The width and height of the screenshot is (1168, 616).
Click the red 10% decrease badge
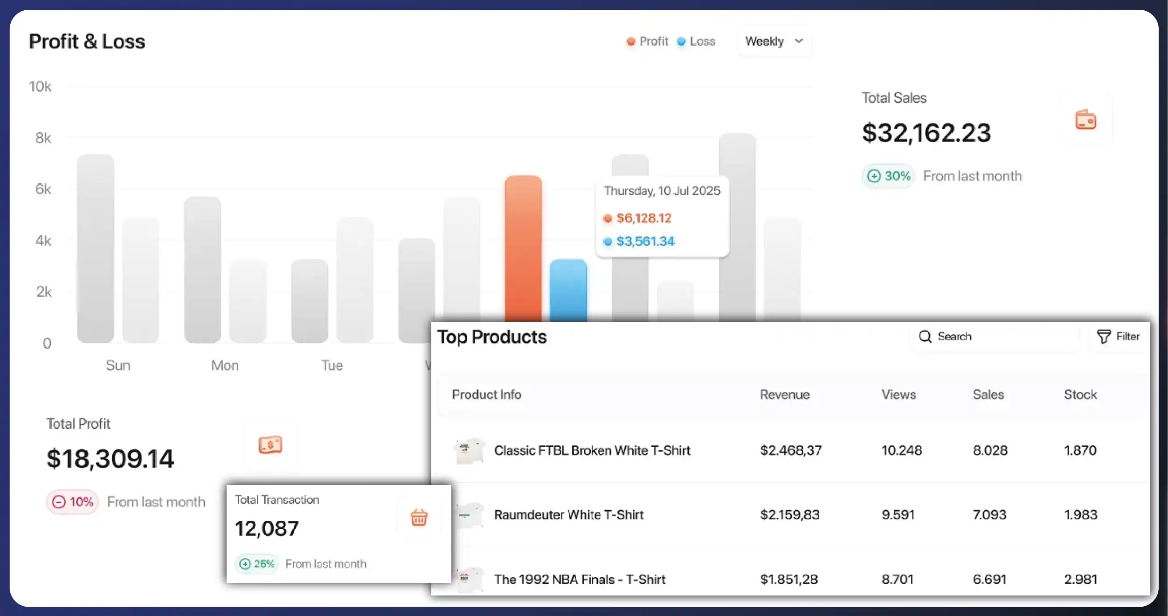point(73,502)
